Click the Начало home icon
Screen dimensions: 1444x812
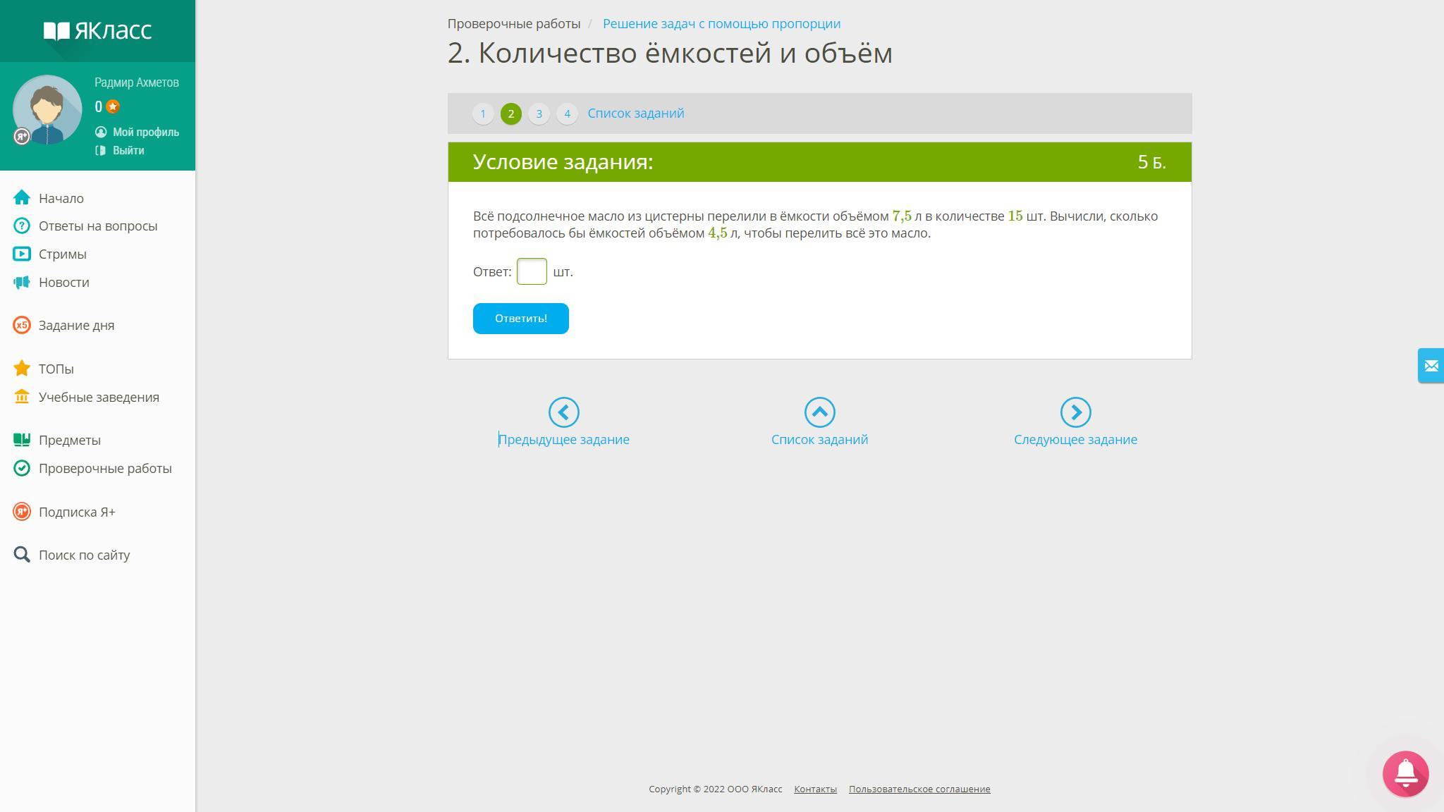pyautogui.click(x=22, y=198)
